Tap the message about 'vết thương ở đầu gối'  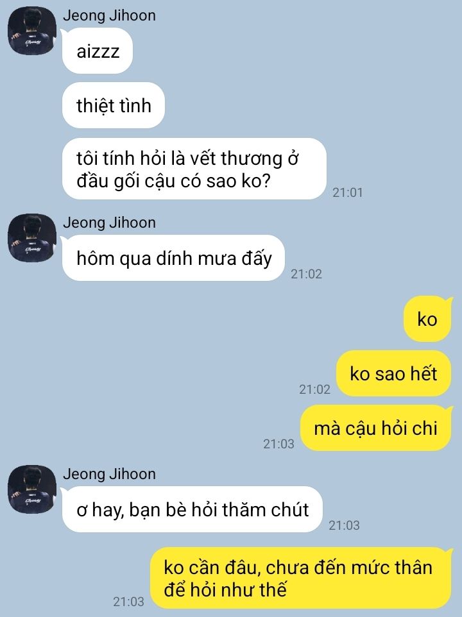point(194,169)
